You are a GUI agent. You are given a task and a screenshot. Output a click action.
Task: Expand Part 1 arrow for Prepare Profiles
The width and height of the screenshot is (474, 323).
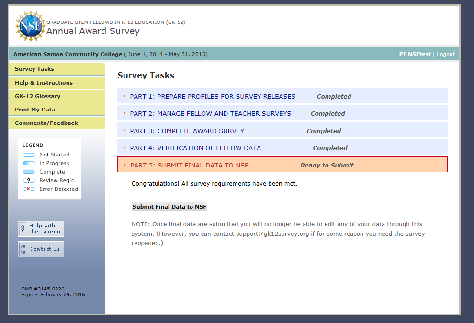point(124,96)
